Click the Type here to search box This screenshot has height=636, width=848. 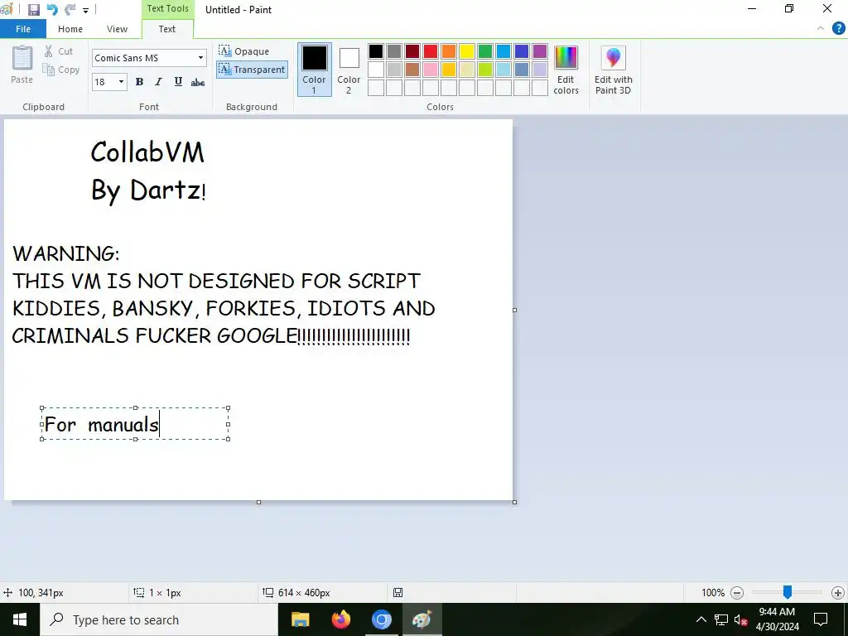pyautogui.click(x=159, y=619)
